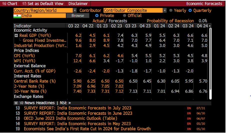The height and width of the screenshot is (133, 251).
Task: Open the Disclaimer tab
Action: pyautogui.click(x=78, y=4)
